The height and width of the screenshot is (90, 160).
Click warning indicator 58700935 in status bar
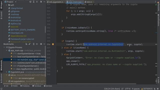click(147, 89)
